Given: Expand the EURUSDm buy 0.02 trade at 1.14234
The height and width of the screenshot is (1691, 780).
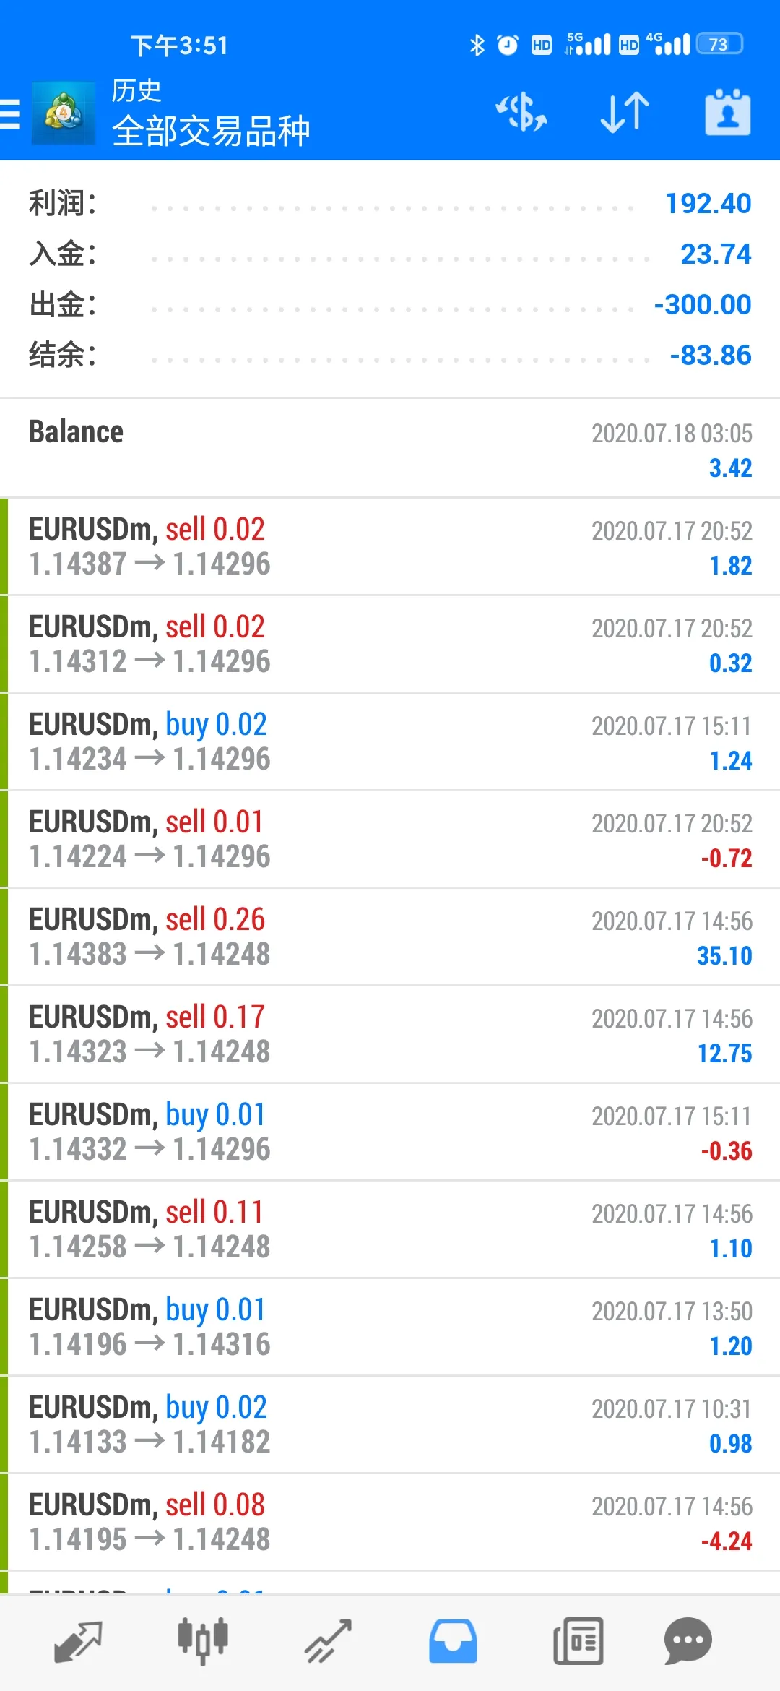Looking at the screenshot, I should [x=390, y=741].
